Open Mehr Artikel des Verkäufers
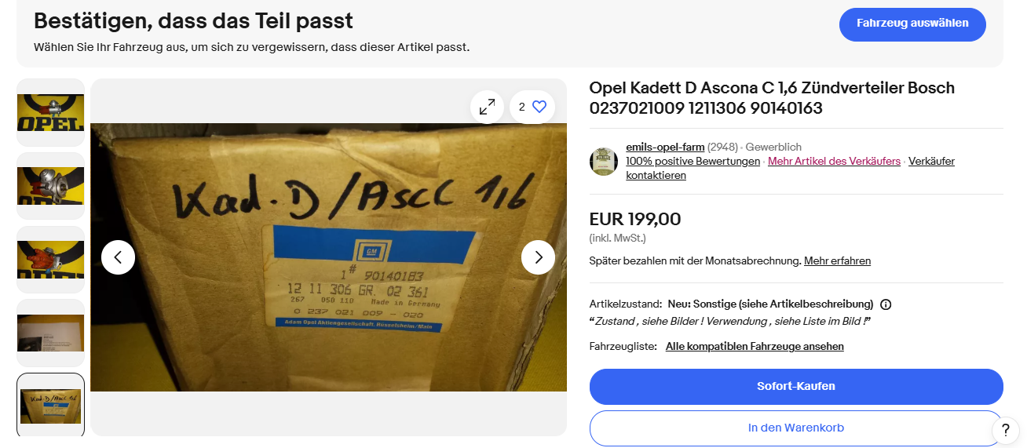 (834, 161)
